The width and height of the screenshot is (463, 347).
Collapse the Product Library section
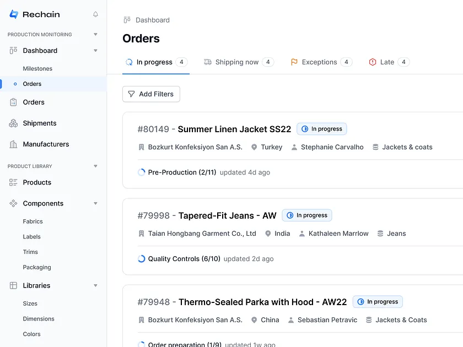(95, 166)
